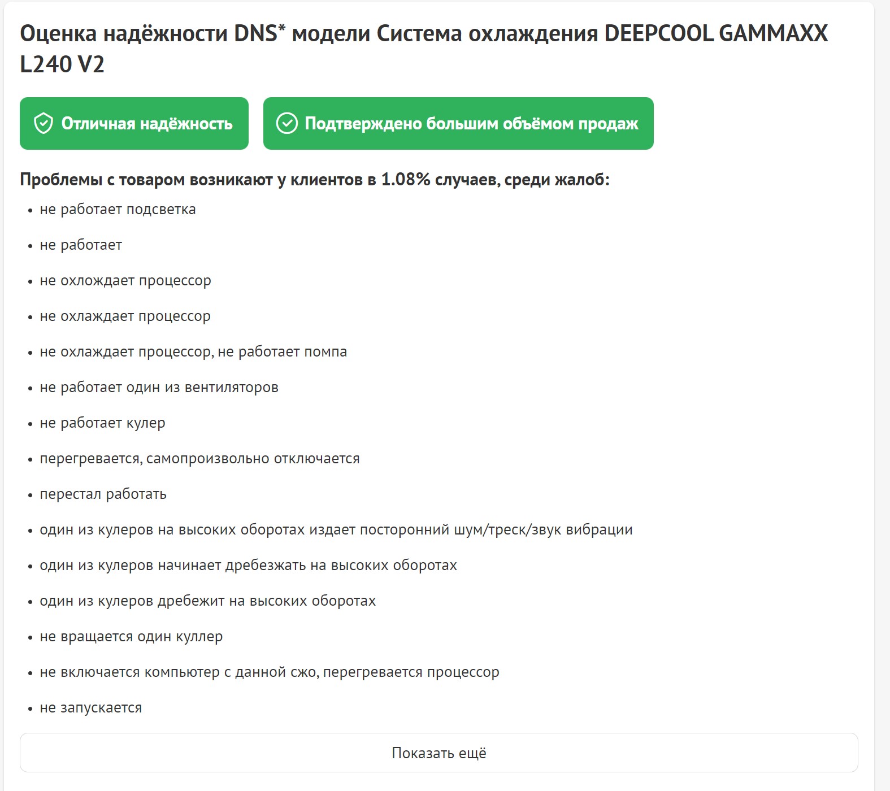Screen dimensions: 890x791
Task: Click the circled checkmark icon
Action: [x=286, y=123]
